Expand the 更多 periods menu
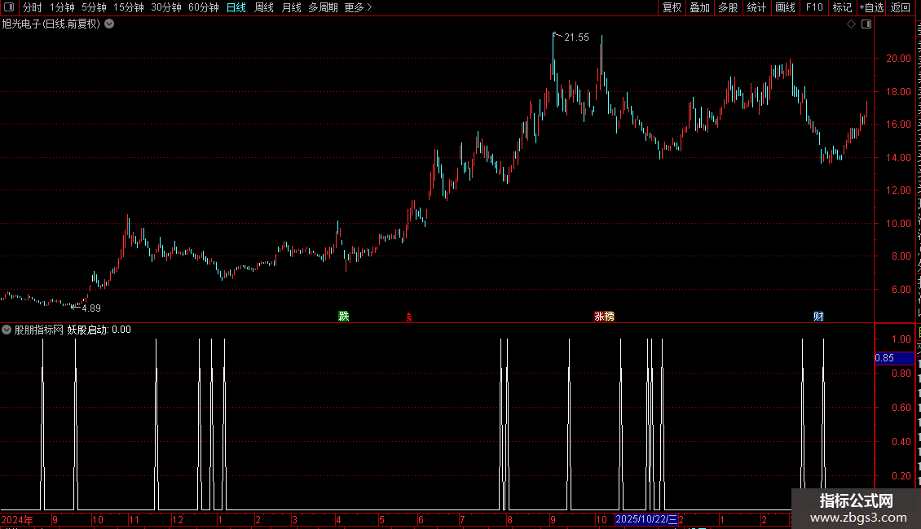Image resolution: width=921 pixels, height=529 pixels. click(x=358, y=7)
